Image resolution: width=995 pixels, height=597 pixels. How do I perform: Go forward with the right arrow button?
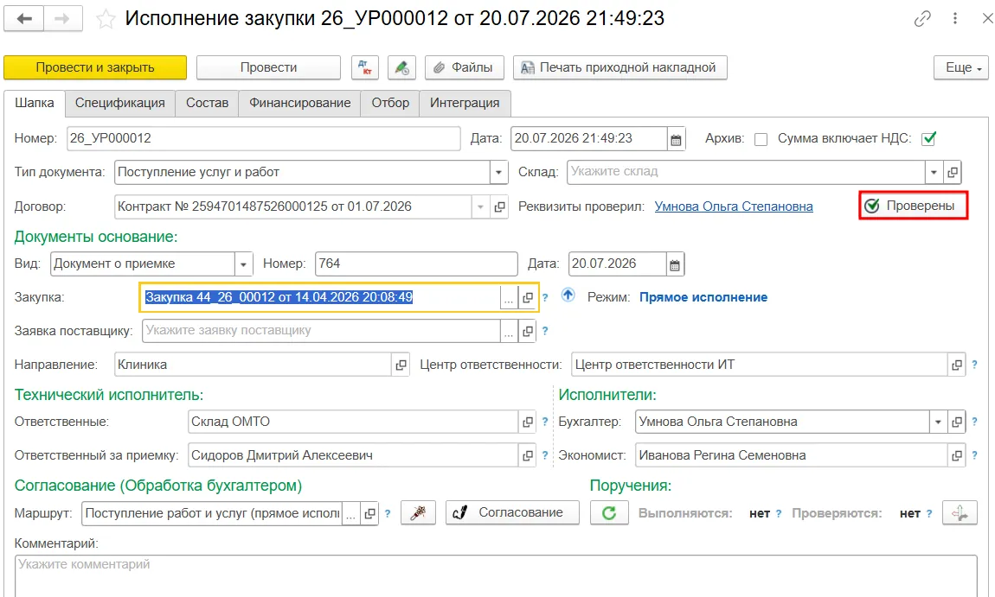click(x=62, y=19)
